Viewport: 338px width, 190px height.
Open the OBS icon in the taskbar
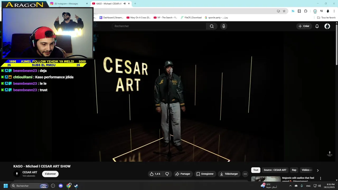53,186
